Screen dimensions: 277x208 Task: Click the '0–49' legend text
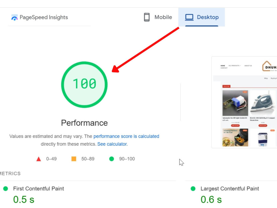coord(52,159)
